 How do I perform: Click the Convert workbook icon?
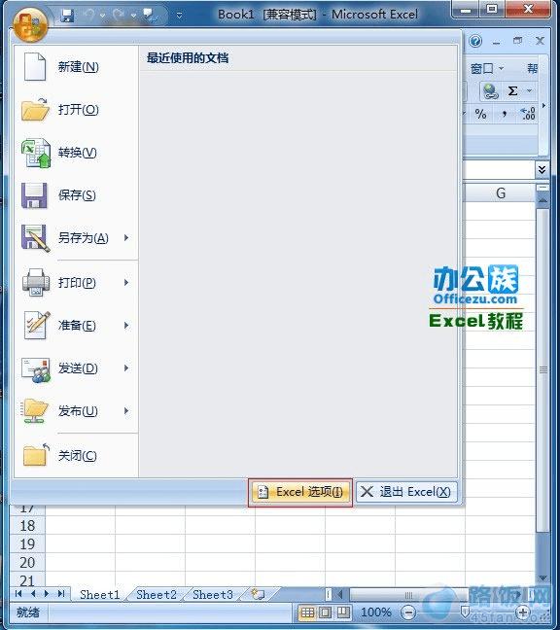(x=36, y=153)
